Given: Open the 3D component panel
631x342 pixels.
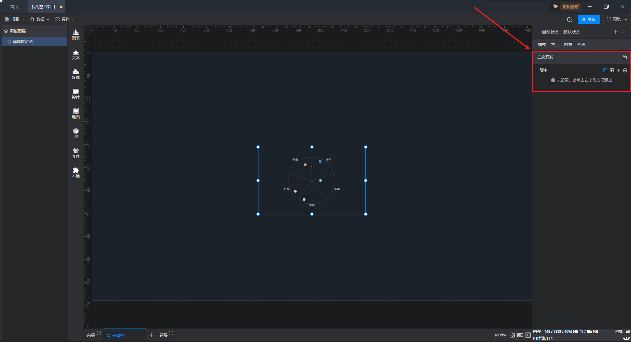Looking at the screenshot, I should tap(76, 133).
